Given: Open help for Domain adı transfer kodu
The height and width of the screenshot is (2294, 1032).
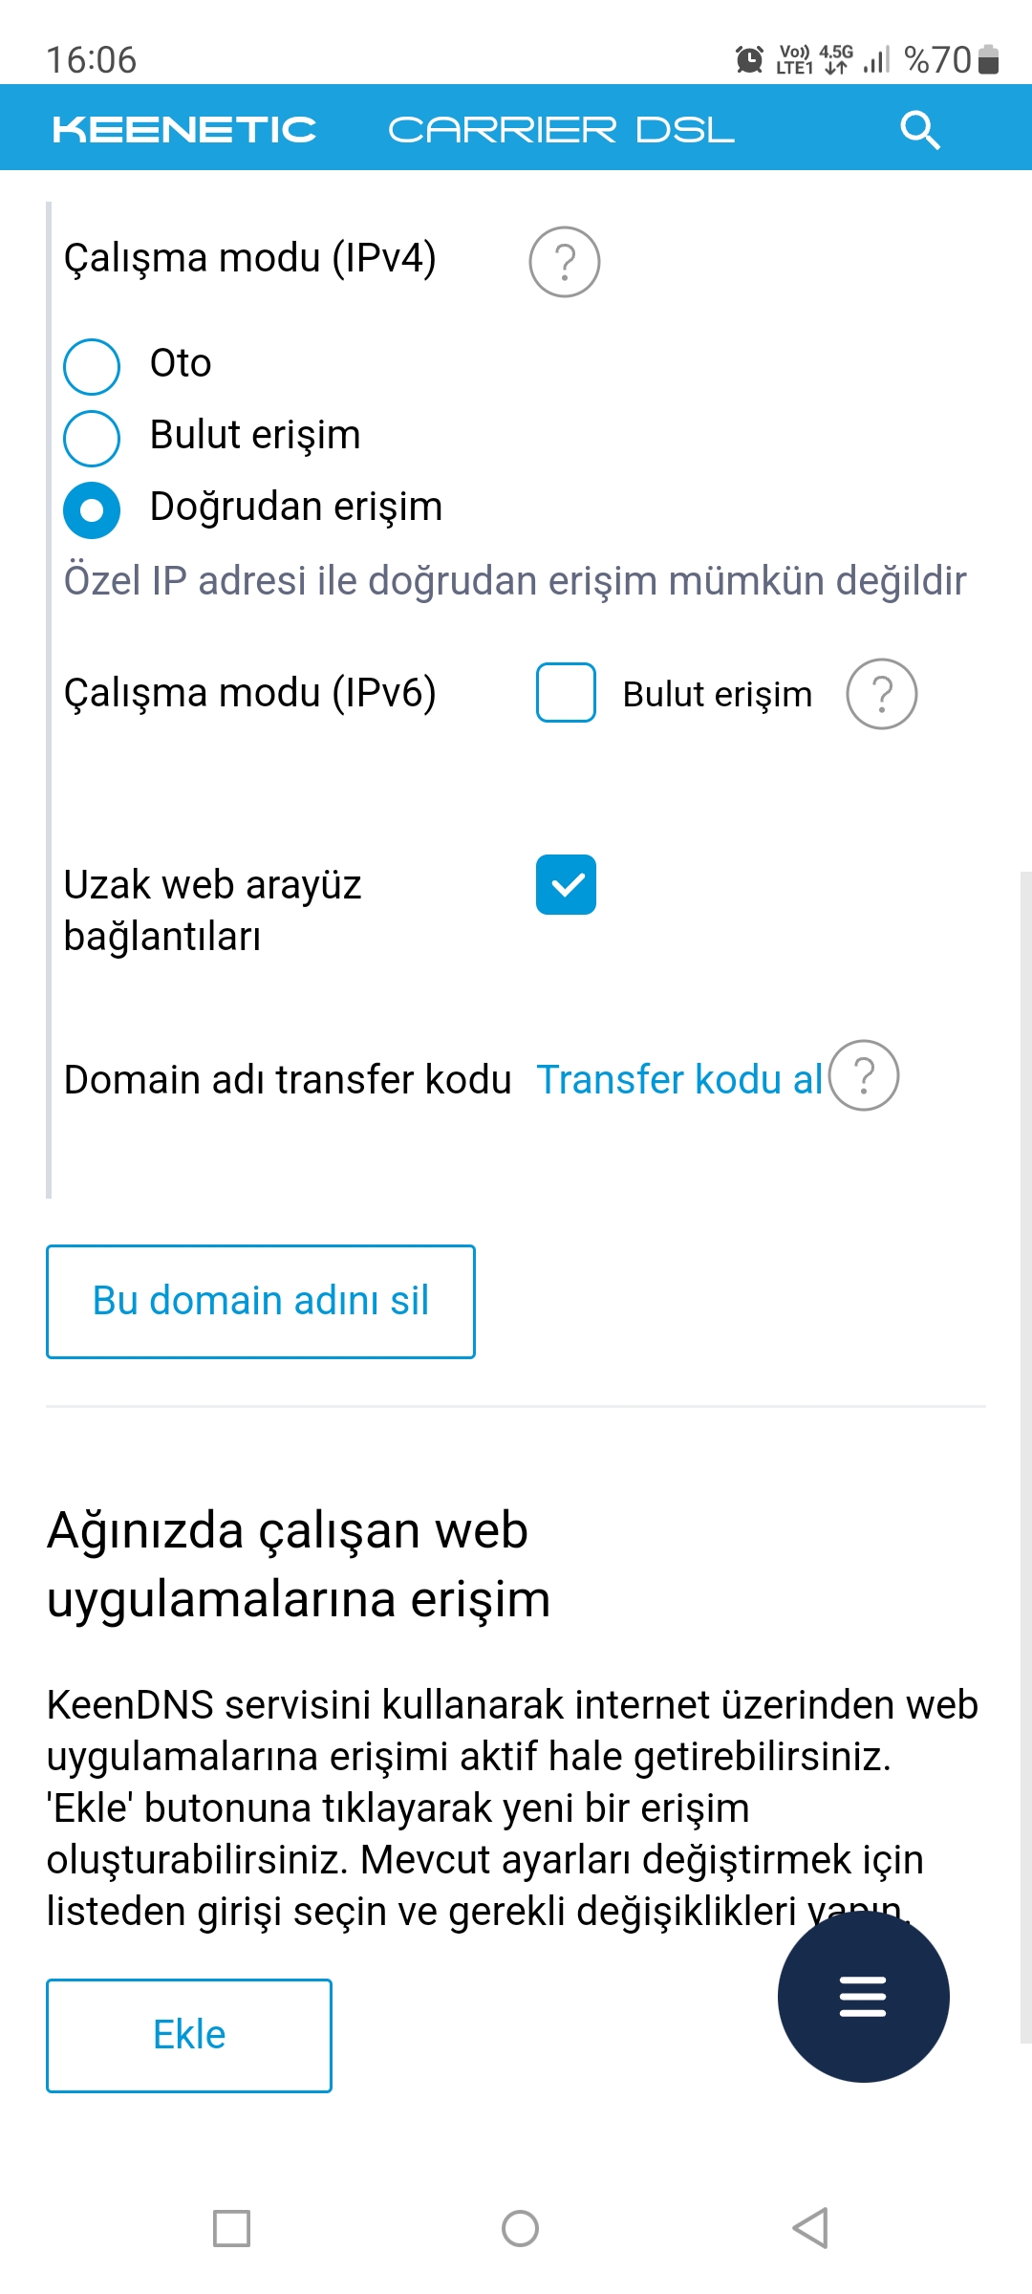Looking at the screenshot, I should [864, 1075].
